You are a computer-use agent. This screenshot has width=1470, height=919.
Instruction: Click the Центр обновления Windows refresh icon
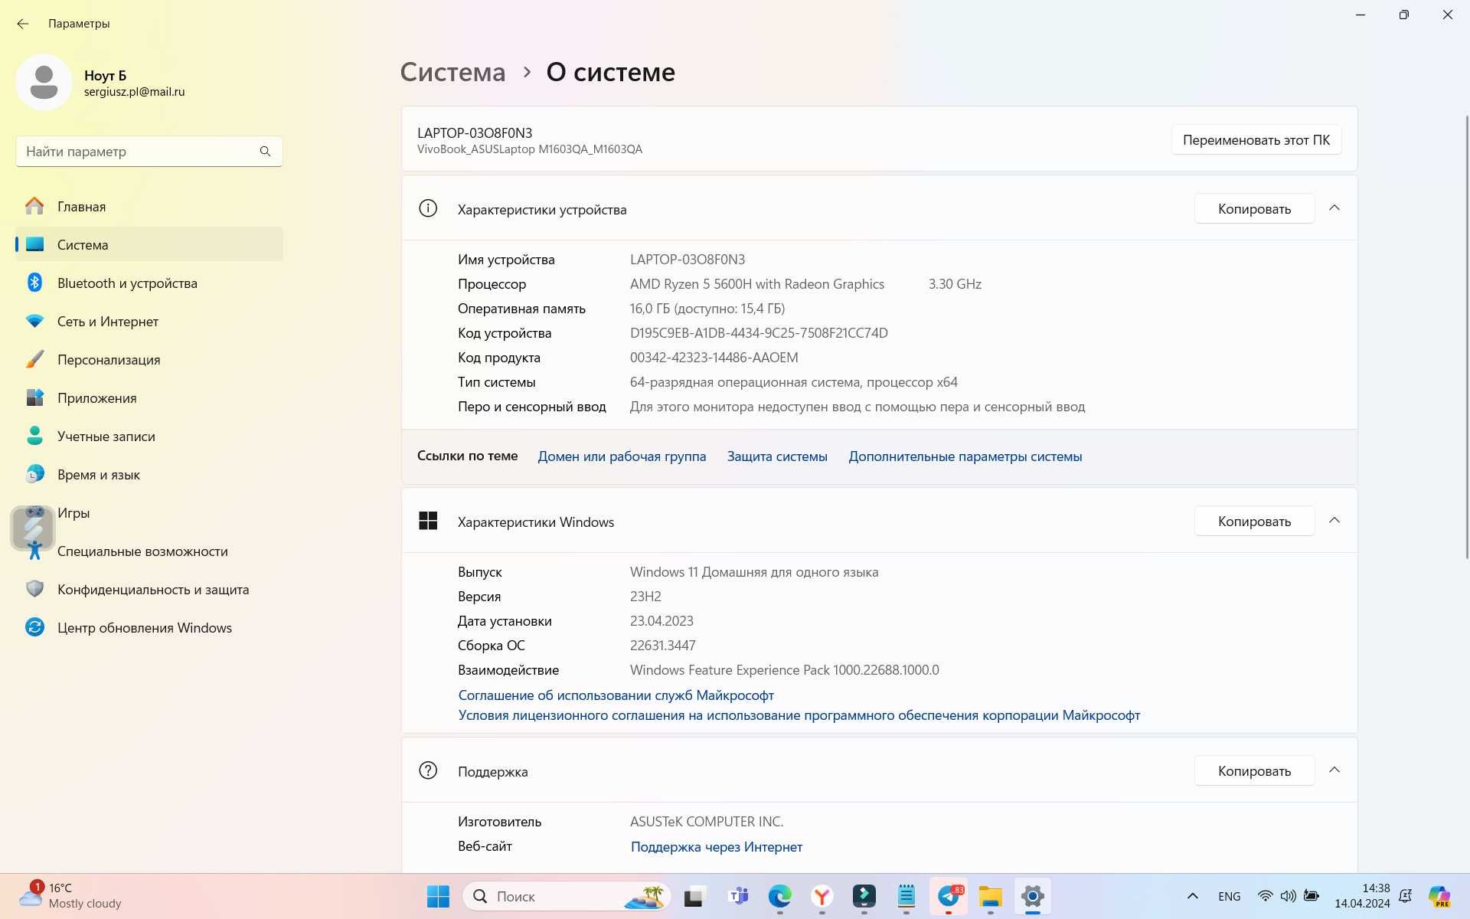pos(34,627)
